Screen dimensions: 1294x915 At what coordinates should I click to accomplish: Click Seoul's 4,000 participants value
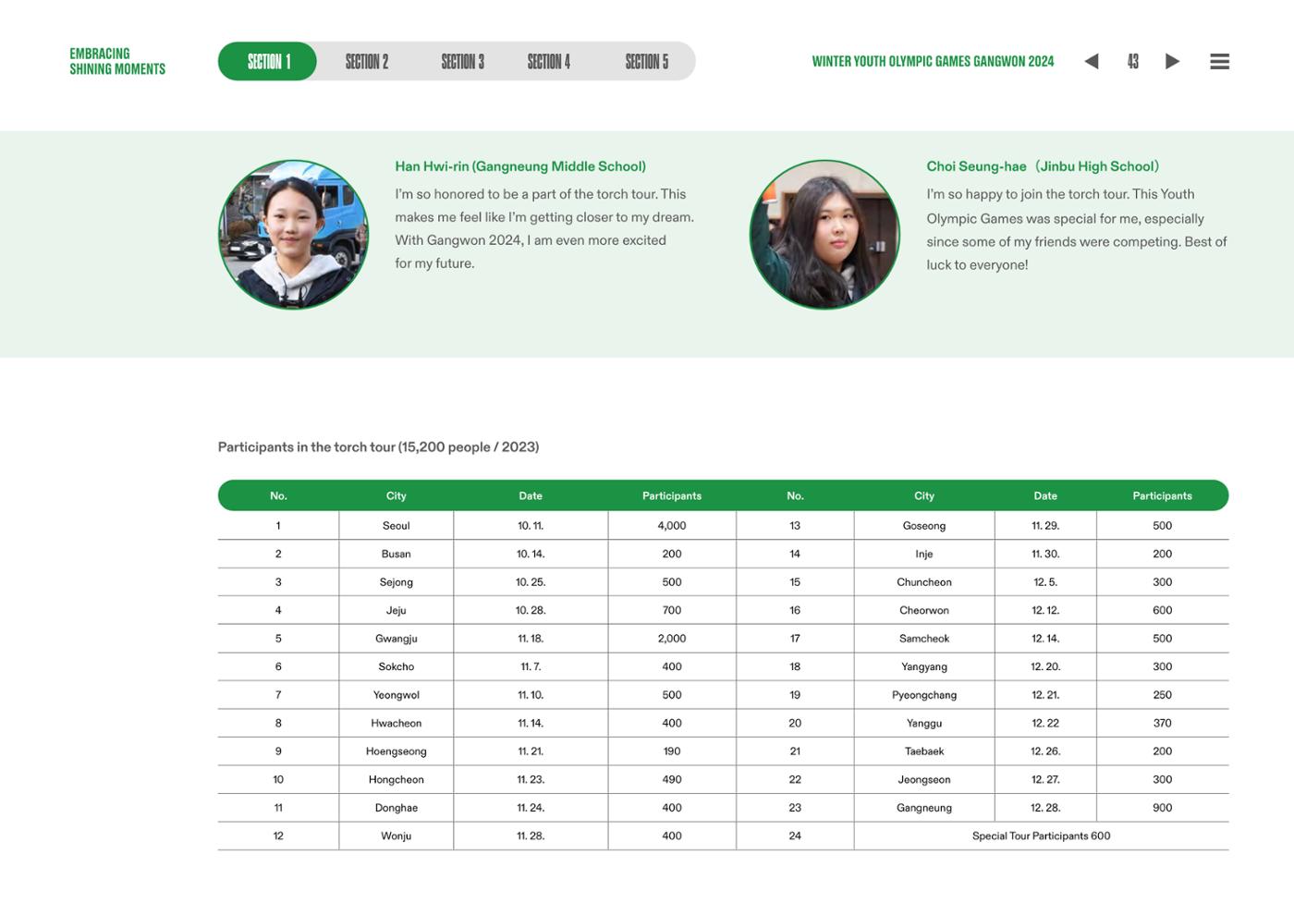click(672, 525)
